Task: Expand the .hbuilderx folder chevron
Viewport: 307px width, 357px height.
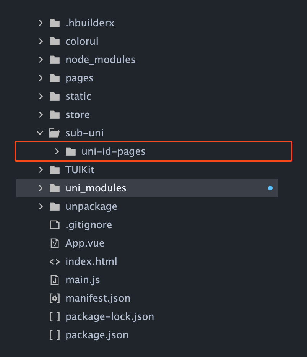Action: point(41,23)
